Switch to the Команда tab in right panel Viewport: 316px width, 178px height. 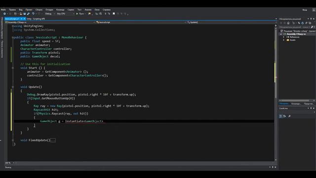[x=296, y=104]
